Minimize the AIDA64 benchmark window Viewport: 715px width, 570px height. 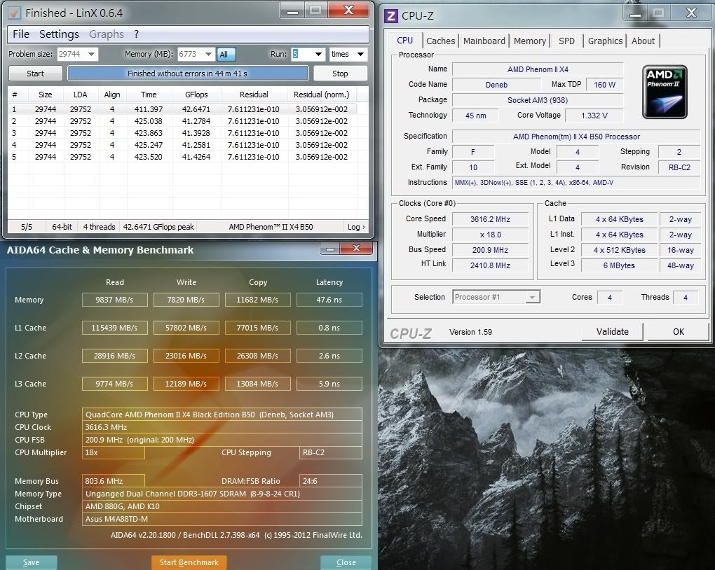pos(330,249)
